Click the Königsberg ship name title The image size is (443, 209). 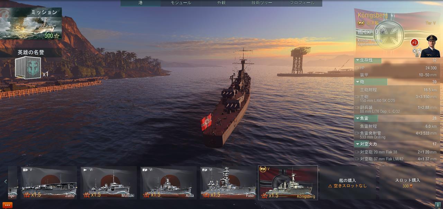point(372,15)
